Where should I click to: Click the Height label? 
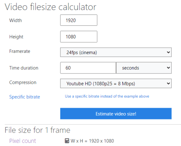16,37
